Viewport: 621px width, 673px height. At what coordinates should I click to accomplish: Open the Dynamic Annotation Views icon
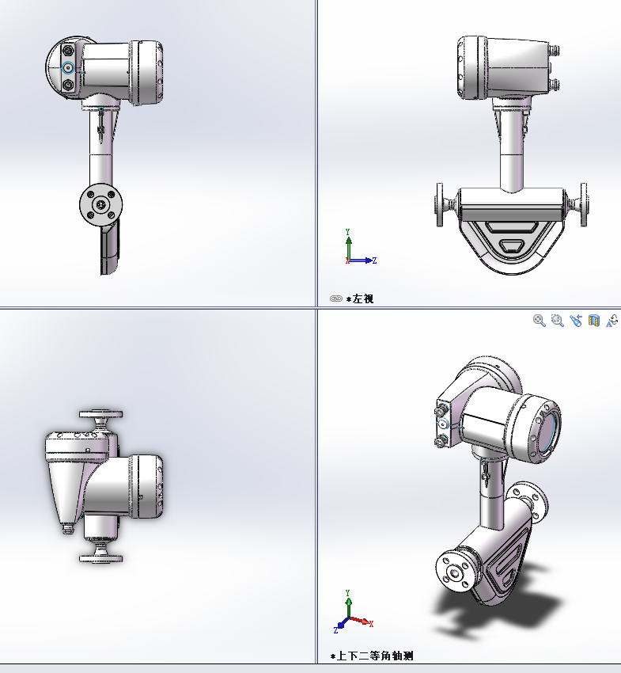(612, 320)
